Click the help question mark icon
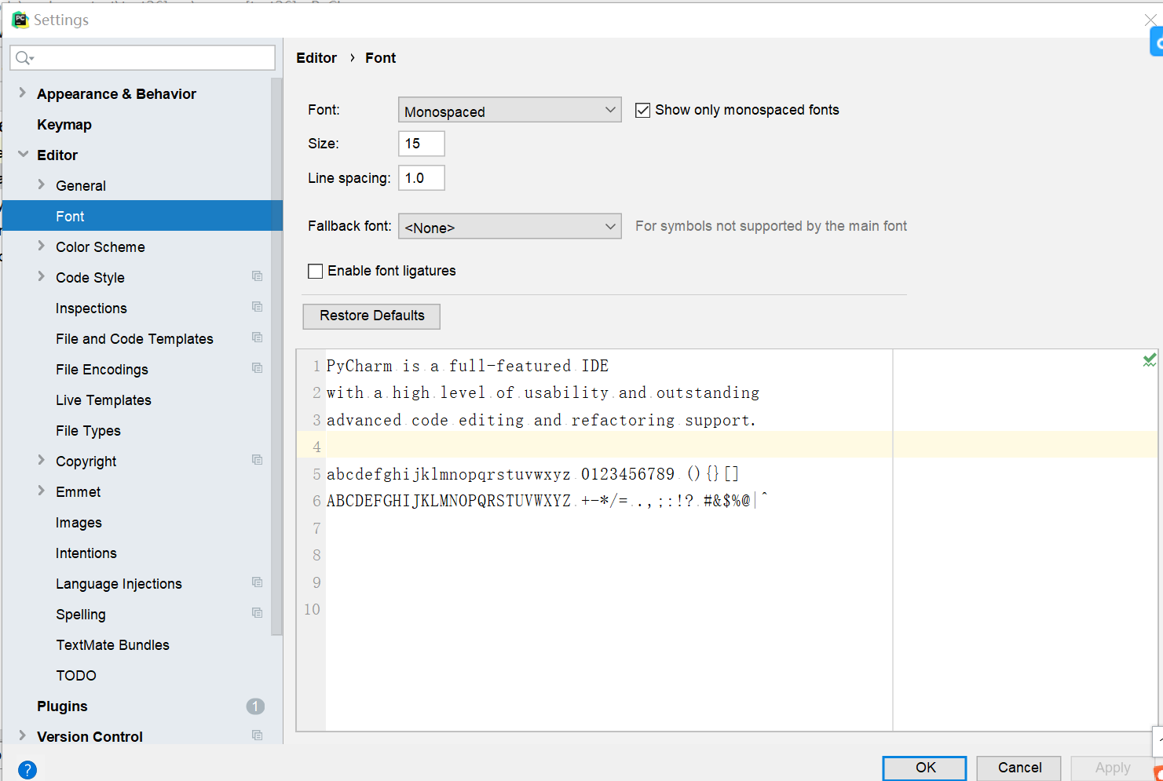Image resolution: width=1163 pixels, height=781 pixels. (27, 770)
